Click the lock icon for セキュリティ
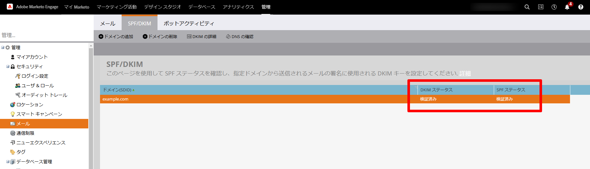Viewport: 590px width, 169px height. (x=13, y=67)
